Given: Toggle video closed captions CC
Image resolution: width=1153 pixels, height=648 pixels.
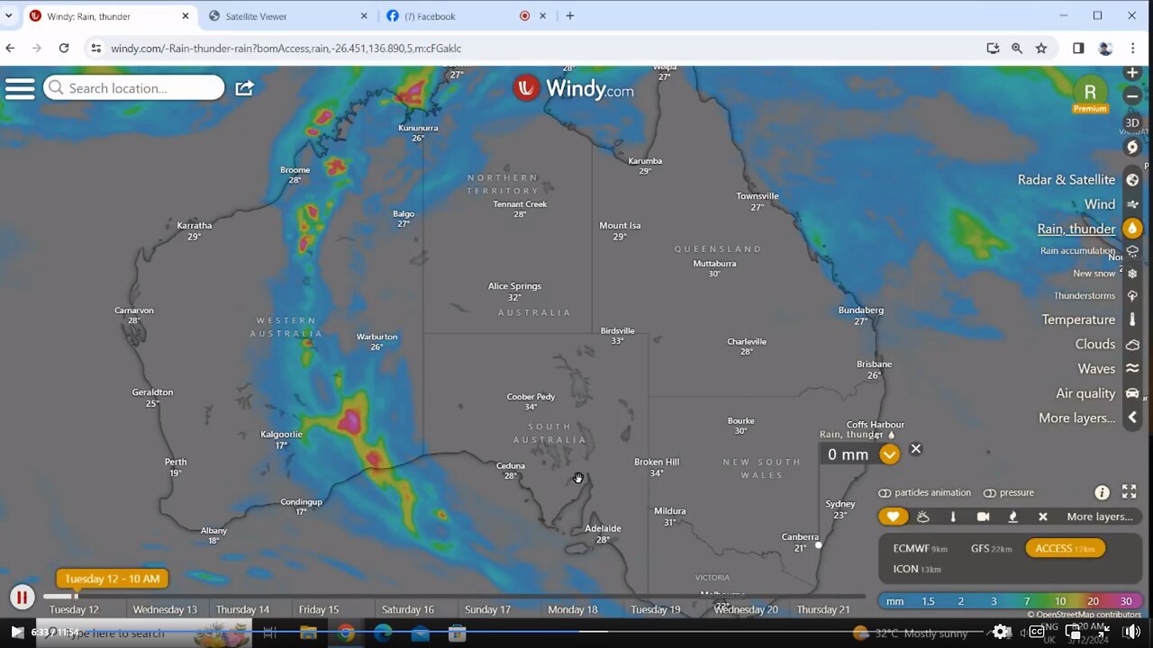Looking at the screenshot, I should pos(1037,632).
